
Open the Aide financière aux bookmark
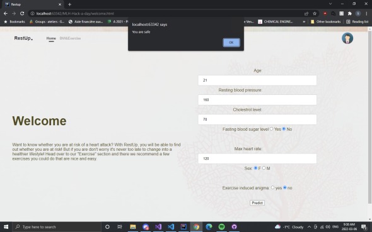[85, 21]
